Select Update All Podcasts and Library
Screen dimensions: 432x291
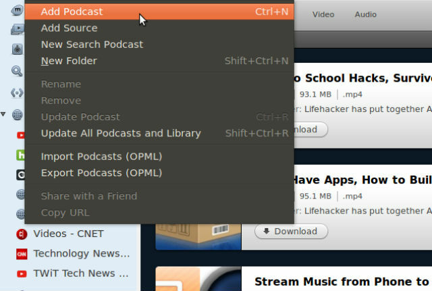pyautogui.click(x=159, y=134)
